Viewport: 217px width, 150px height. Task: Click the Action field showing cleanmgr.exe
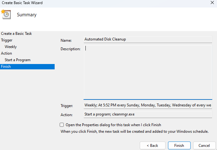tap(148, 115)
